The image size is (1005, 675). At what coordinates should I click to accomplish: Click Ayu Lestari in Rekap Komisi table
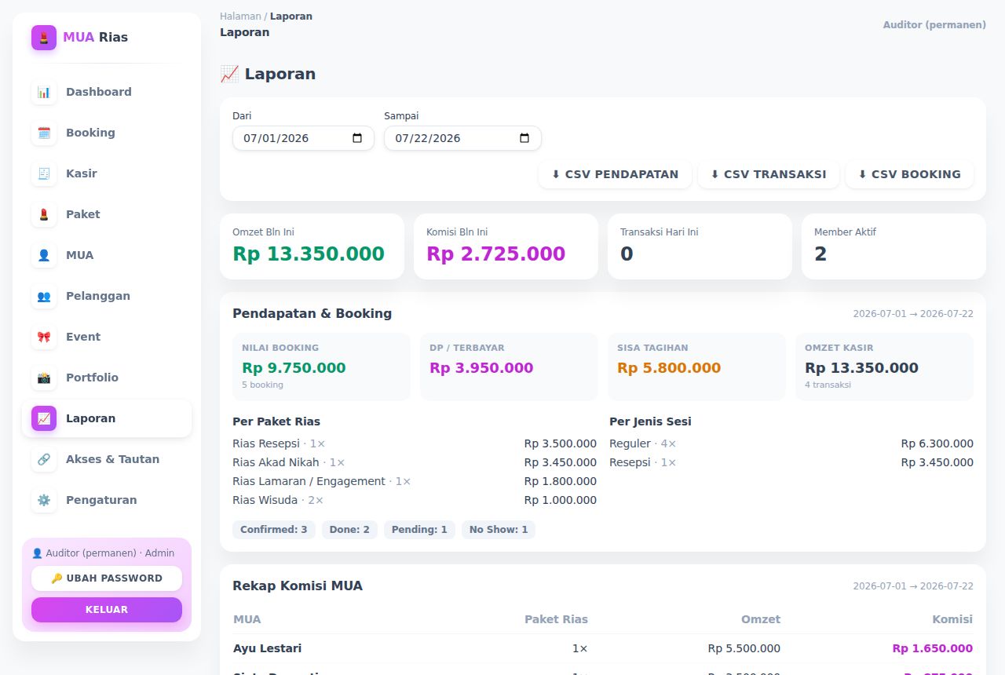pyautogui.click(x=267, y=648)
